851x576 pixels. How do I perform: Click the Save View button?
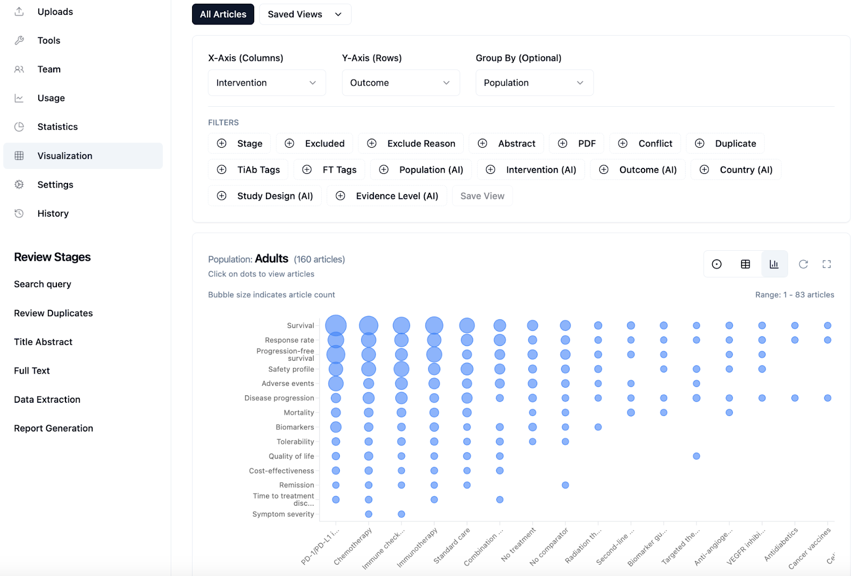482,196
